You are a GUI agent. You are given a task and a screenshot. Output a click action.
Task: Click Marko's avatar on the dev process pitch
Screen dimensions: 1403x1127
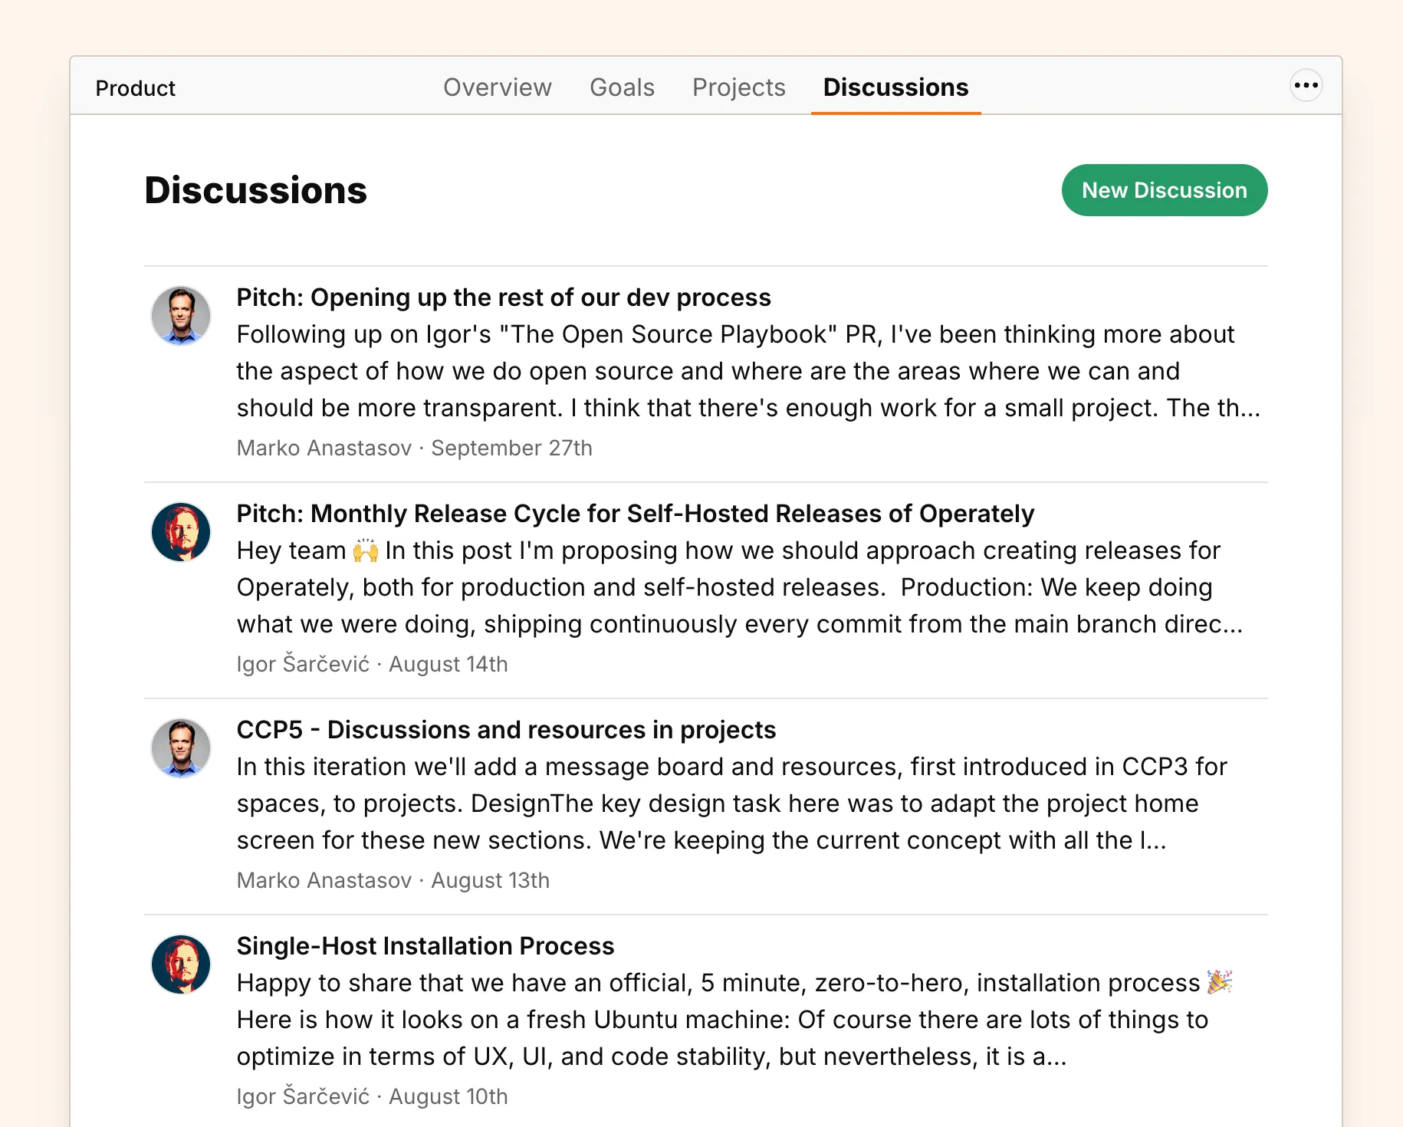point(181,316)
